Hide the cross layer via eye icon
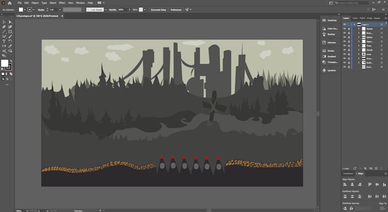This screenshot has width=388, height=212. tap(345, 54)
